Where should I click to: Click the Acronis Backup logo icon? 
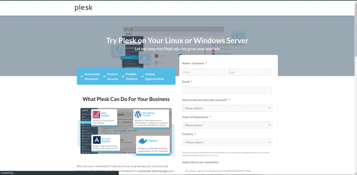pos(97,140)
